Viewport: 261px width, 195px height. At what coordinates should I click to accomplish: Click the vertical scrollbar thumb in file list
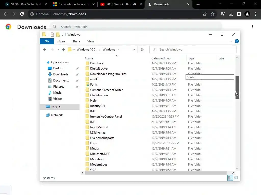(x=237, y=87)
